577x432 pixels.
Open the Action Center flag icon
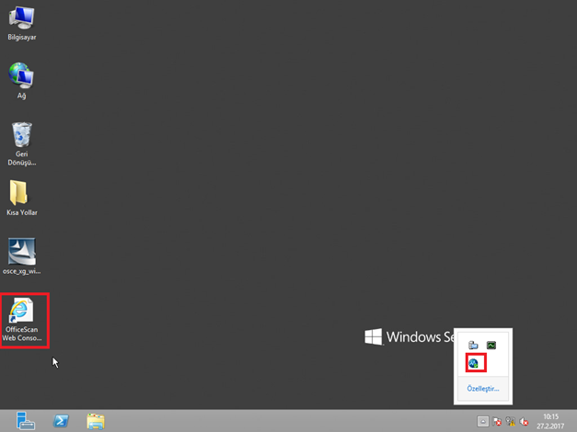point(497,421)
